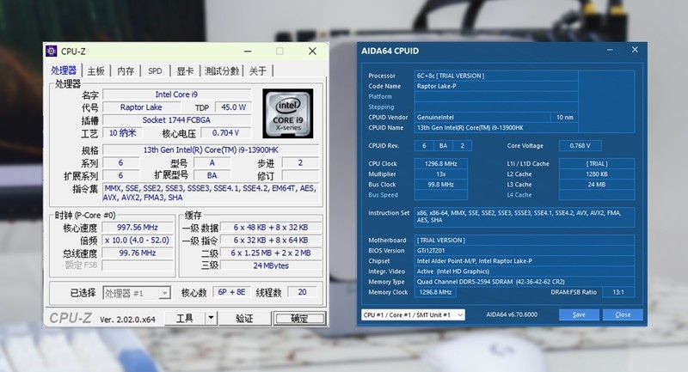The width and height of the screenshot is (688, 372).
Task: Click the Intel Core i9 X-series logo
Action: pos(288,113)
